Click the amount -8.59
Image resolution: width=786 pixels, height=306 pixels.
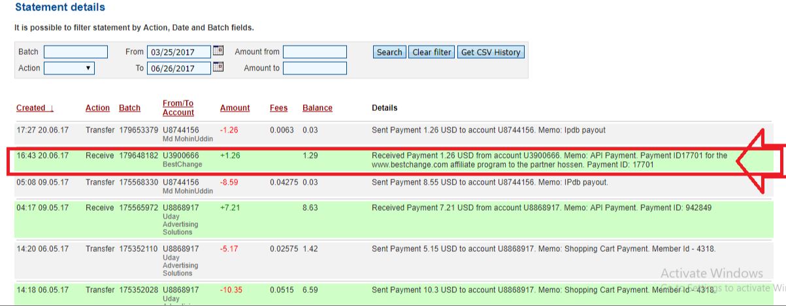tap(229, 182)
